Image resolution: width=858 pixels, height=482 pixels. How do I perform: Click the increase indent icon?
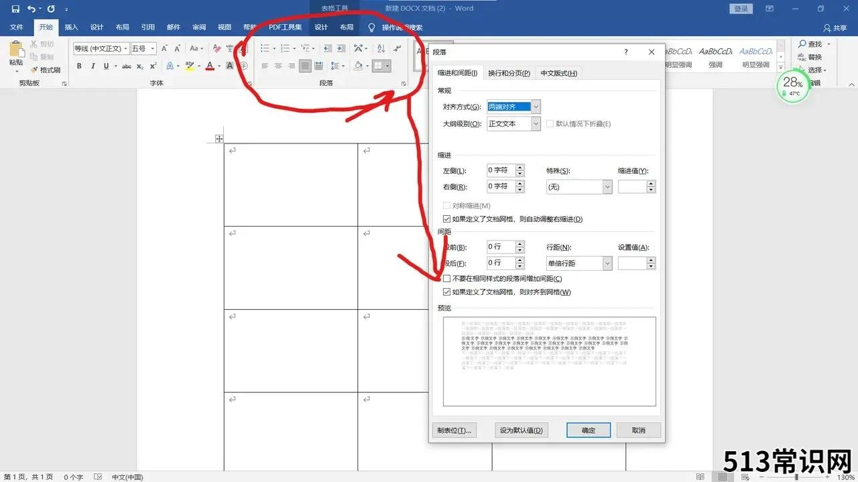(x=341, y=48)
